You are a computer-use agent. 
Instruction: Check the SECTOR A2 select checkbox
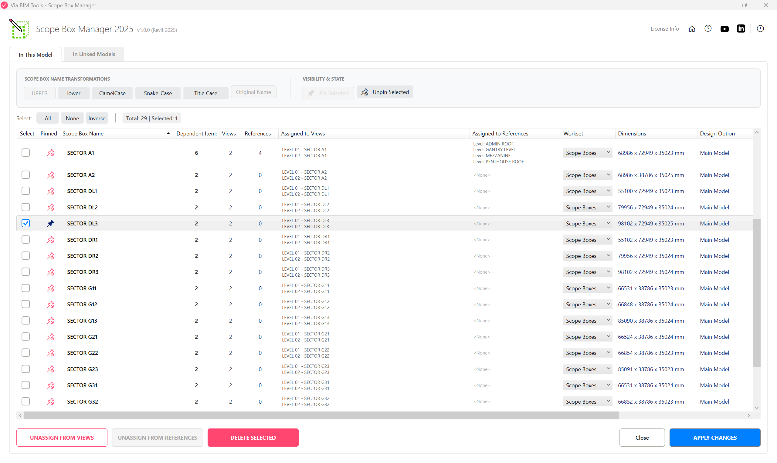pos(25,175)
